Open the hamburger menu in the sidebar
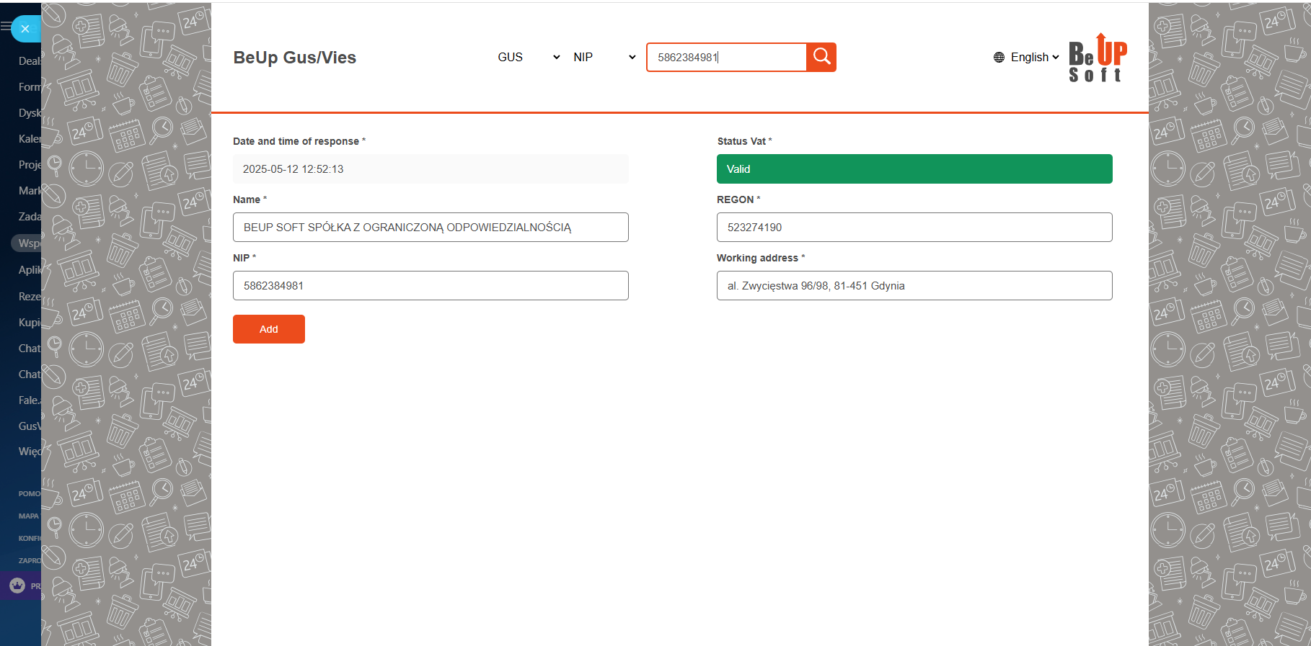1311x646 pixels. [x=6, y=27]
